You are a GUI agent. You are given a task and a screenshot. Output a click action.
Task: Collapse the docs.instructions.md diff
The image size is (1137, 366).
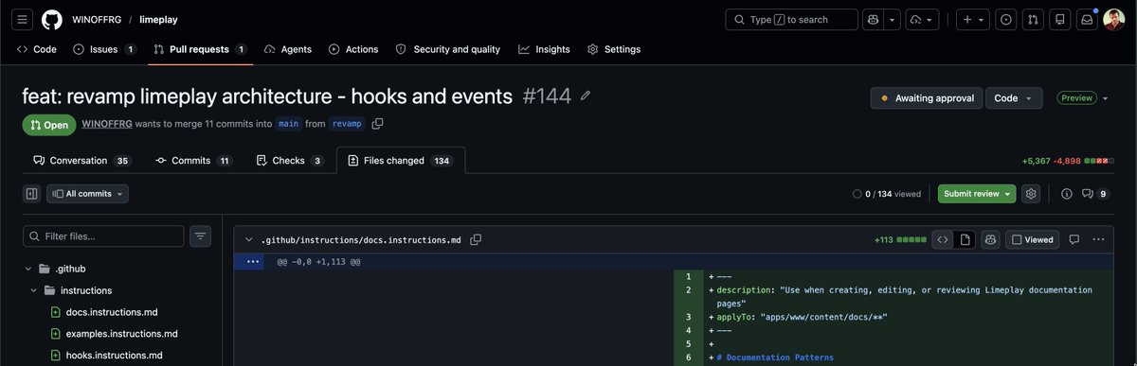[x=249, y=240]
